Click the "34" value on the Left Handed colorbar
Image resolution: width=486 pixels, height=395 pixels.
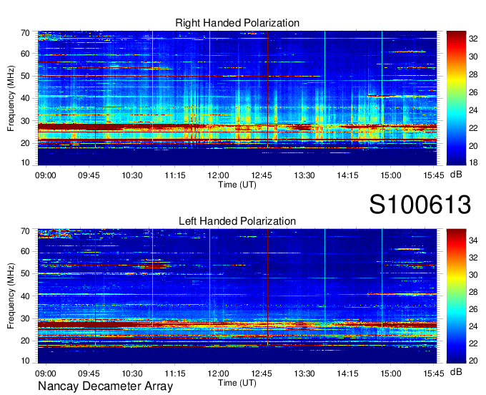click(473, 240)
